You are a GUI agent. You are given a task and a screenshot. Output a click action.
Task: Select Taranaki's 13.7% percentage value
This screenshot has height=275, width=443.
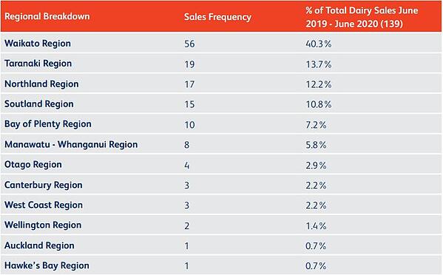coord(319,64)
